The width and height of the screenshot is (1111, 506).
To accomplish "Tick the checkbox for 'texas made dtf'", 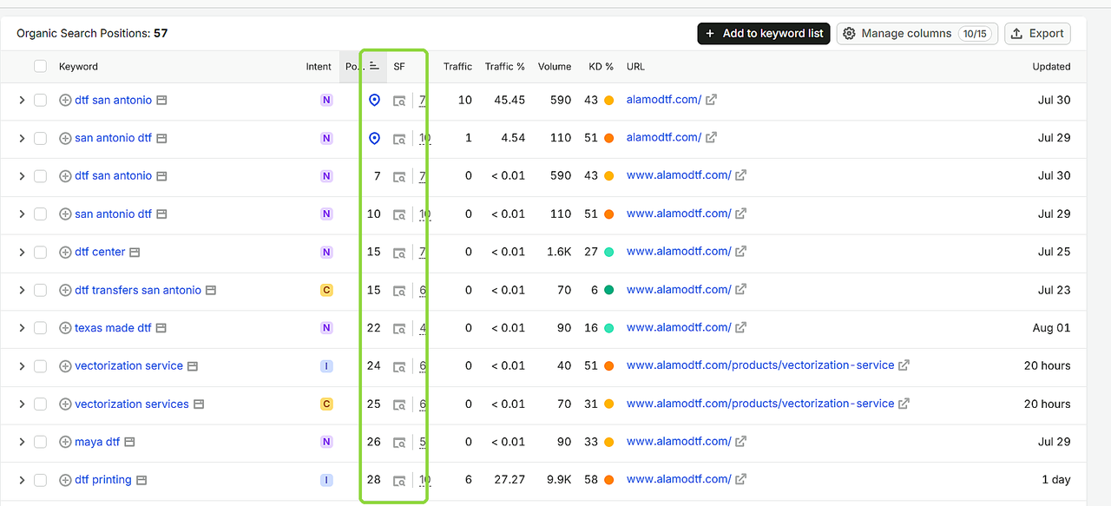I will click(40, 328).
